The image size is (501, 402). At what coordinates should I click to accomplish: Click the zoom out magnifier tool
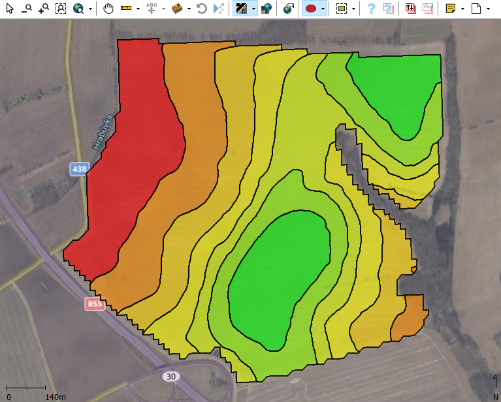(x=27, y=8)
